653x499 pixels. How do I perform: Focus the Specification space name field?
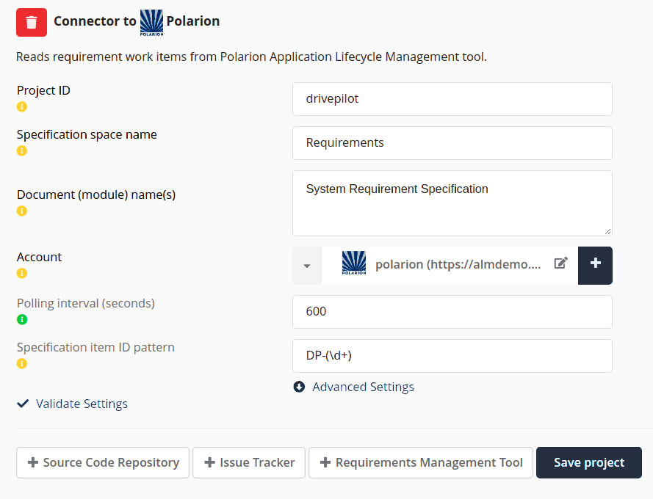(x=452, y=143)
